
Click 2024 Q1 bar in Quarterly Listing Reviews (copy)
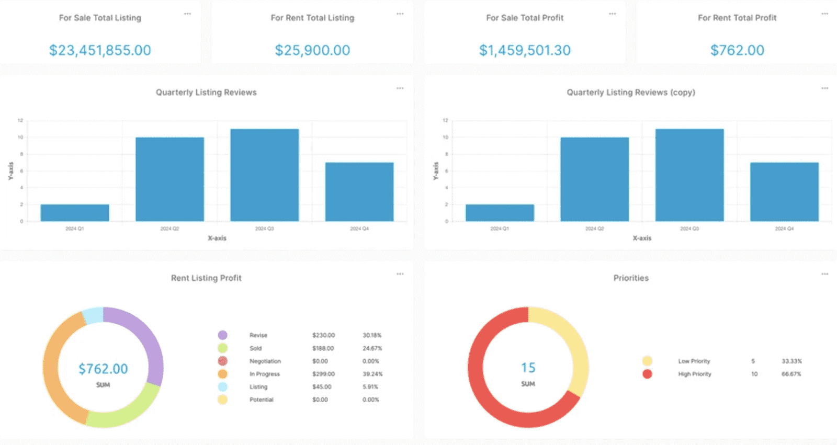pyautogui.click(x=500, y=213)
